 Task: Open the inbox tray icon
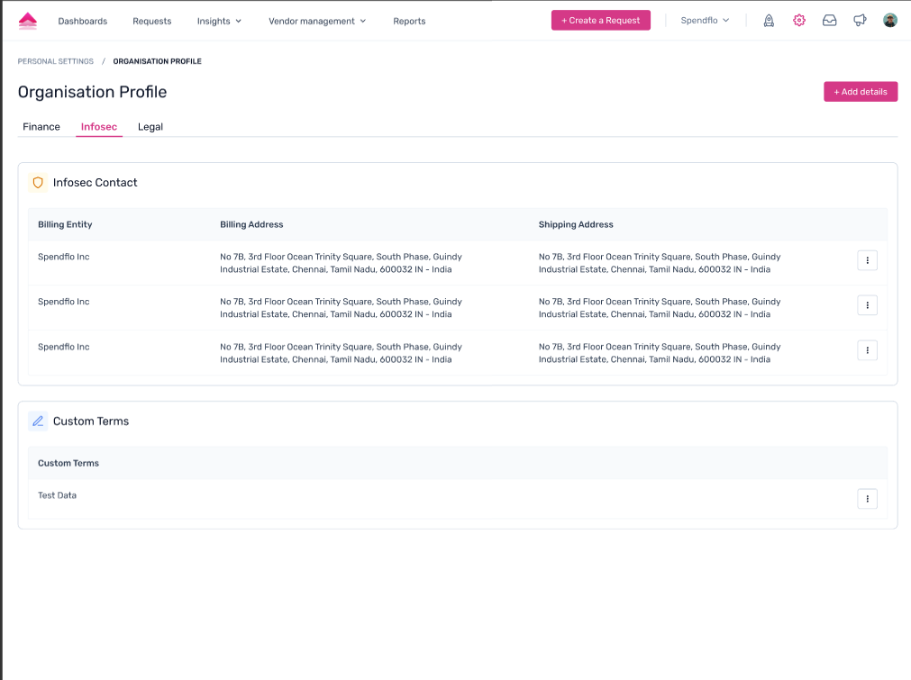point(829,21)
